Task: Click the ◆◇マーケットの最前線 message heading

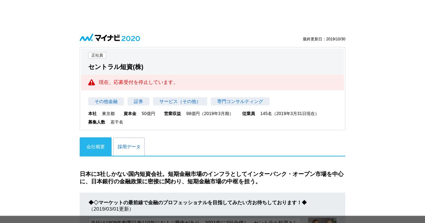Action: pos(198,202)
